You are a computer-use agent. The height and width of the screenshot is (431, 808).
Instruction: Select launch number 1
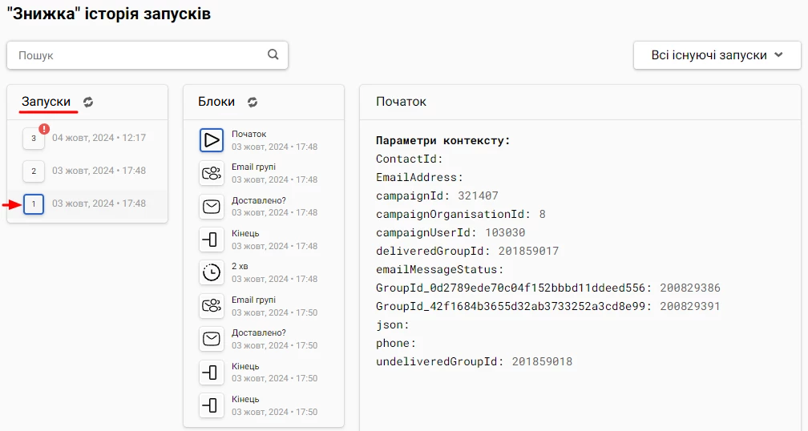point(34,204)
